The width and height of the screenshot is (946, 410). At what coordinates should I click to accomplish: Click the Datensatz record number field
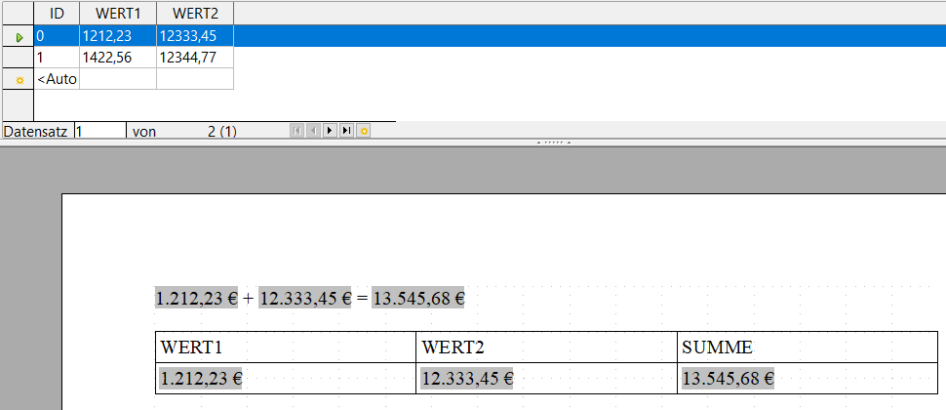click(100, 131)
